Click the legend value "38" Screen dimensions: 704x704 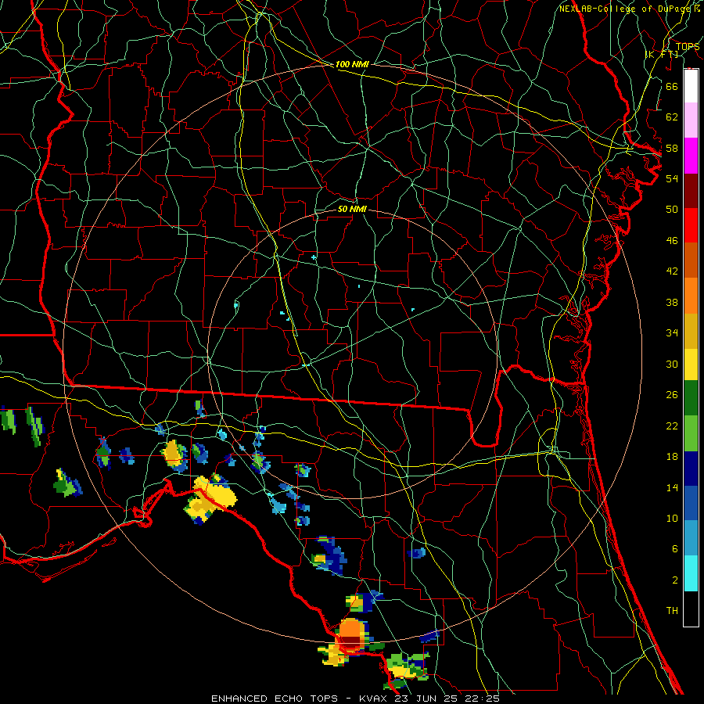tap(672, 303)
